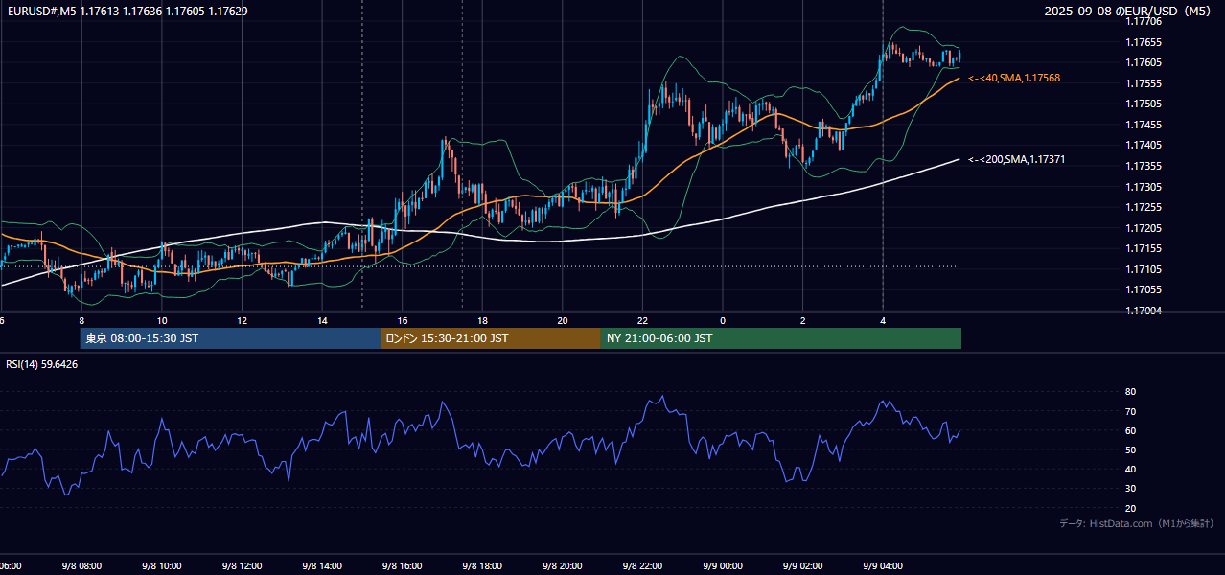Viewport: 1225px width, 575px height.
Task: Click the NY 21:00-06:00 JST session bar
Action: pos(781,338)
